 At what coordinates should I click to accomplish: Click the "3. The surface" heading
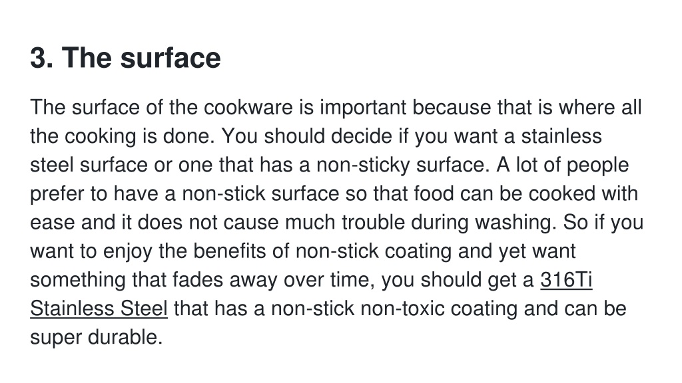125,58
